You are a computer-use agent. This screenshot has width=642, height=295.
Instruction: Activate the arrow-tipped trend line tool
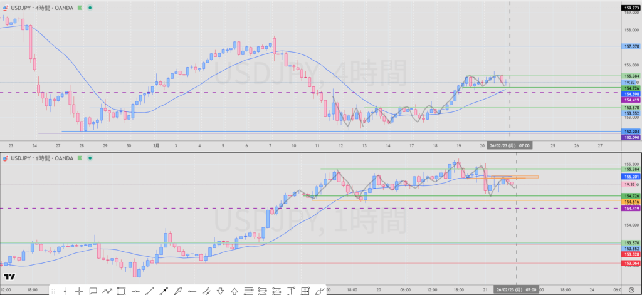pos(164,291)
